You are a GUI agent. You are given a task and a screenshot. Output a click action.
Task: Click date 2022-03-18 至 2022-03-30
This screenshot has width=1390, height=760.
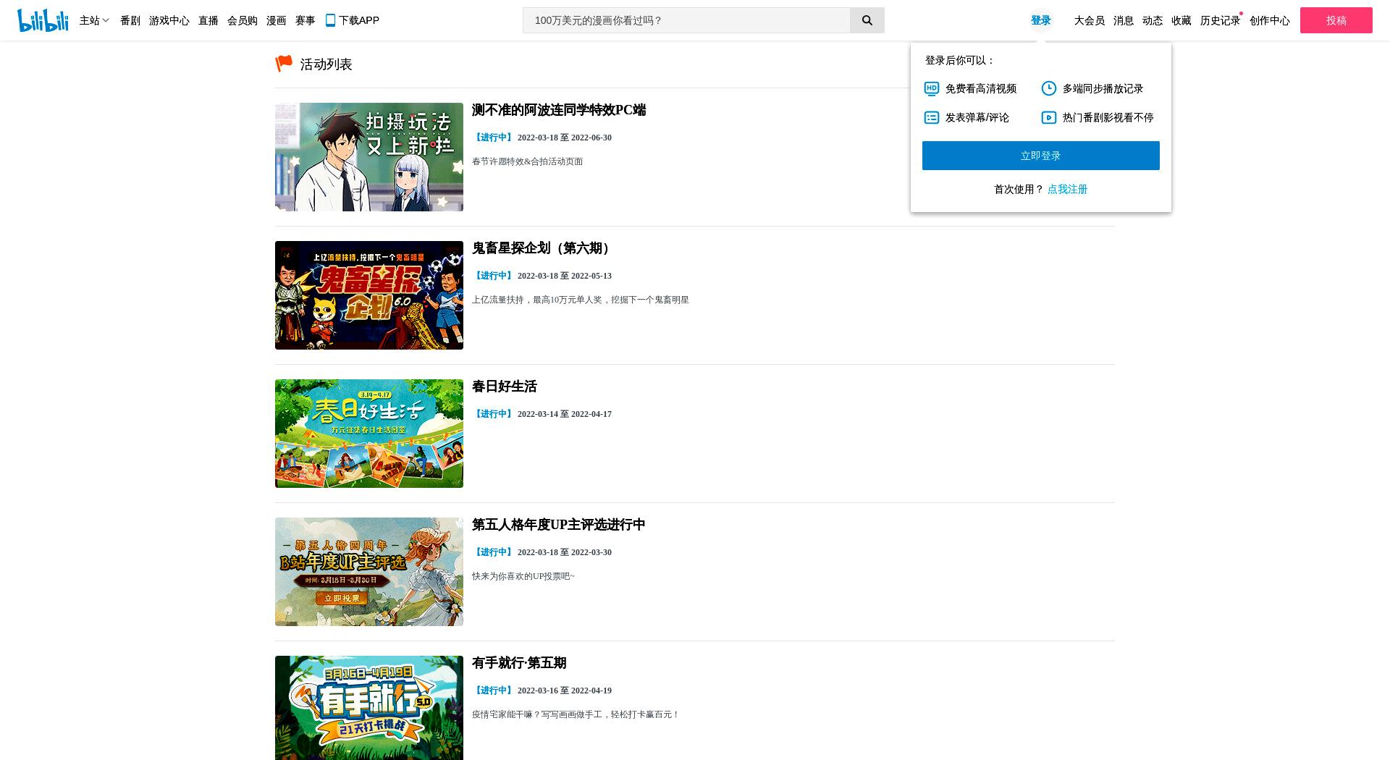[565, 552]
